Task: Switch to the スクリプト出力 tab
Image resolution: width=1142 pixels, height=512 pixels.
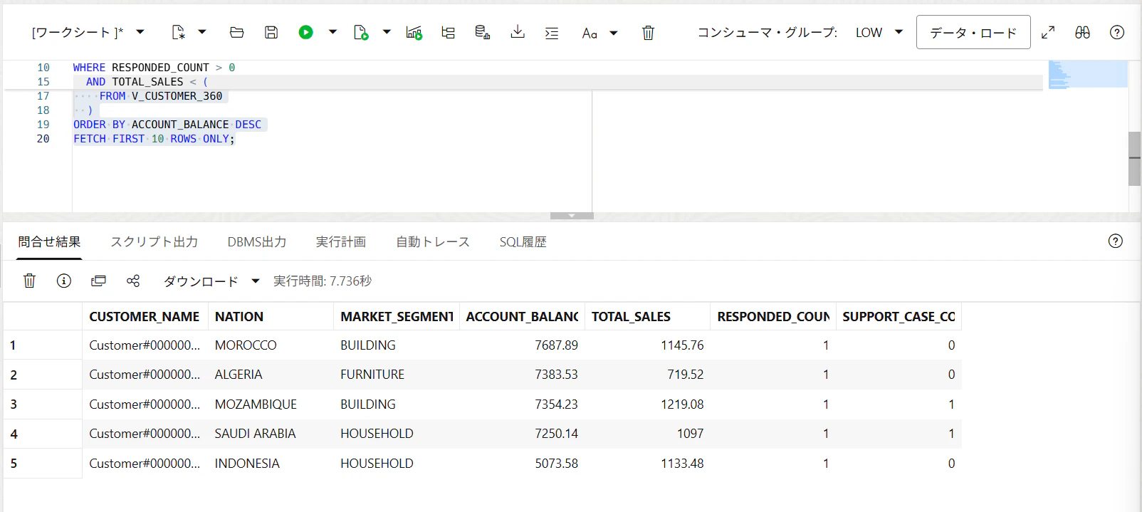Action: point(154,242)
